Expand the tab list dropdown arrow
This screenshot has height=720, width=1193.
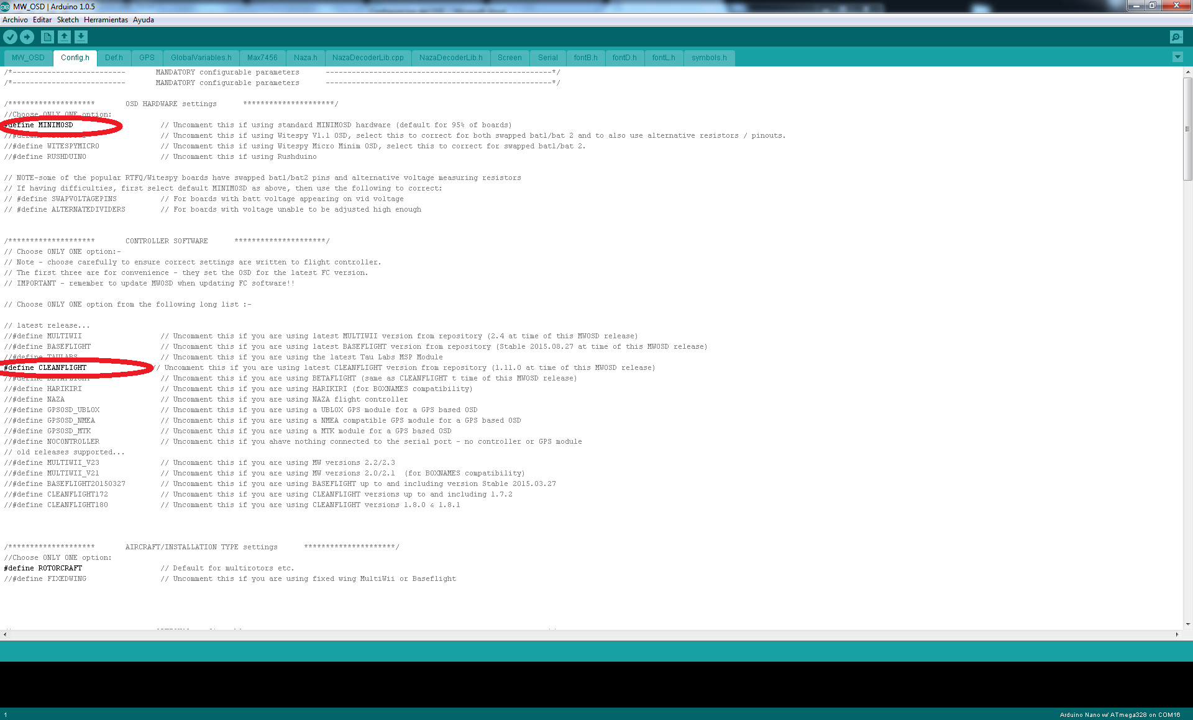click(1177, 57)
